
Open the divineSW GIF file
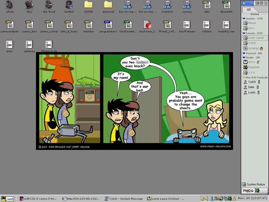click(x=226, y=5)
